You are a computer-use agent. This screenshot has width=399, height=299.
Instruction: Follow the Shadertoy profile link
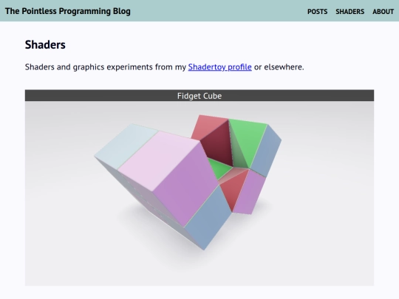click(x=220, y=67)
